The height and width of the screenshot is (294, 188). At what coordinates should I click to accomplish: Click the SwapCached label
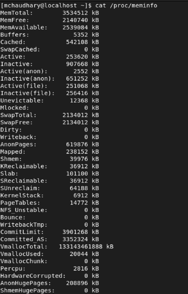pos(20,49)
